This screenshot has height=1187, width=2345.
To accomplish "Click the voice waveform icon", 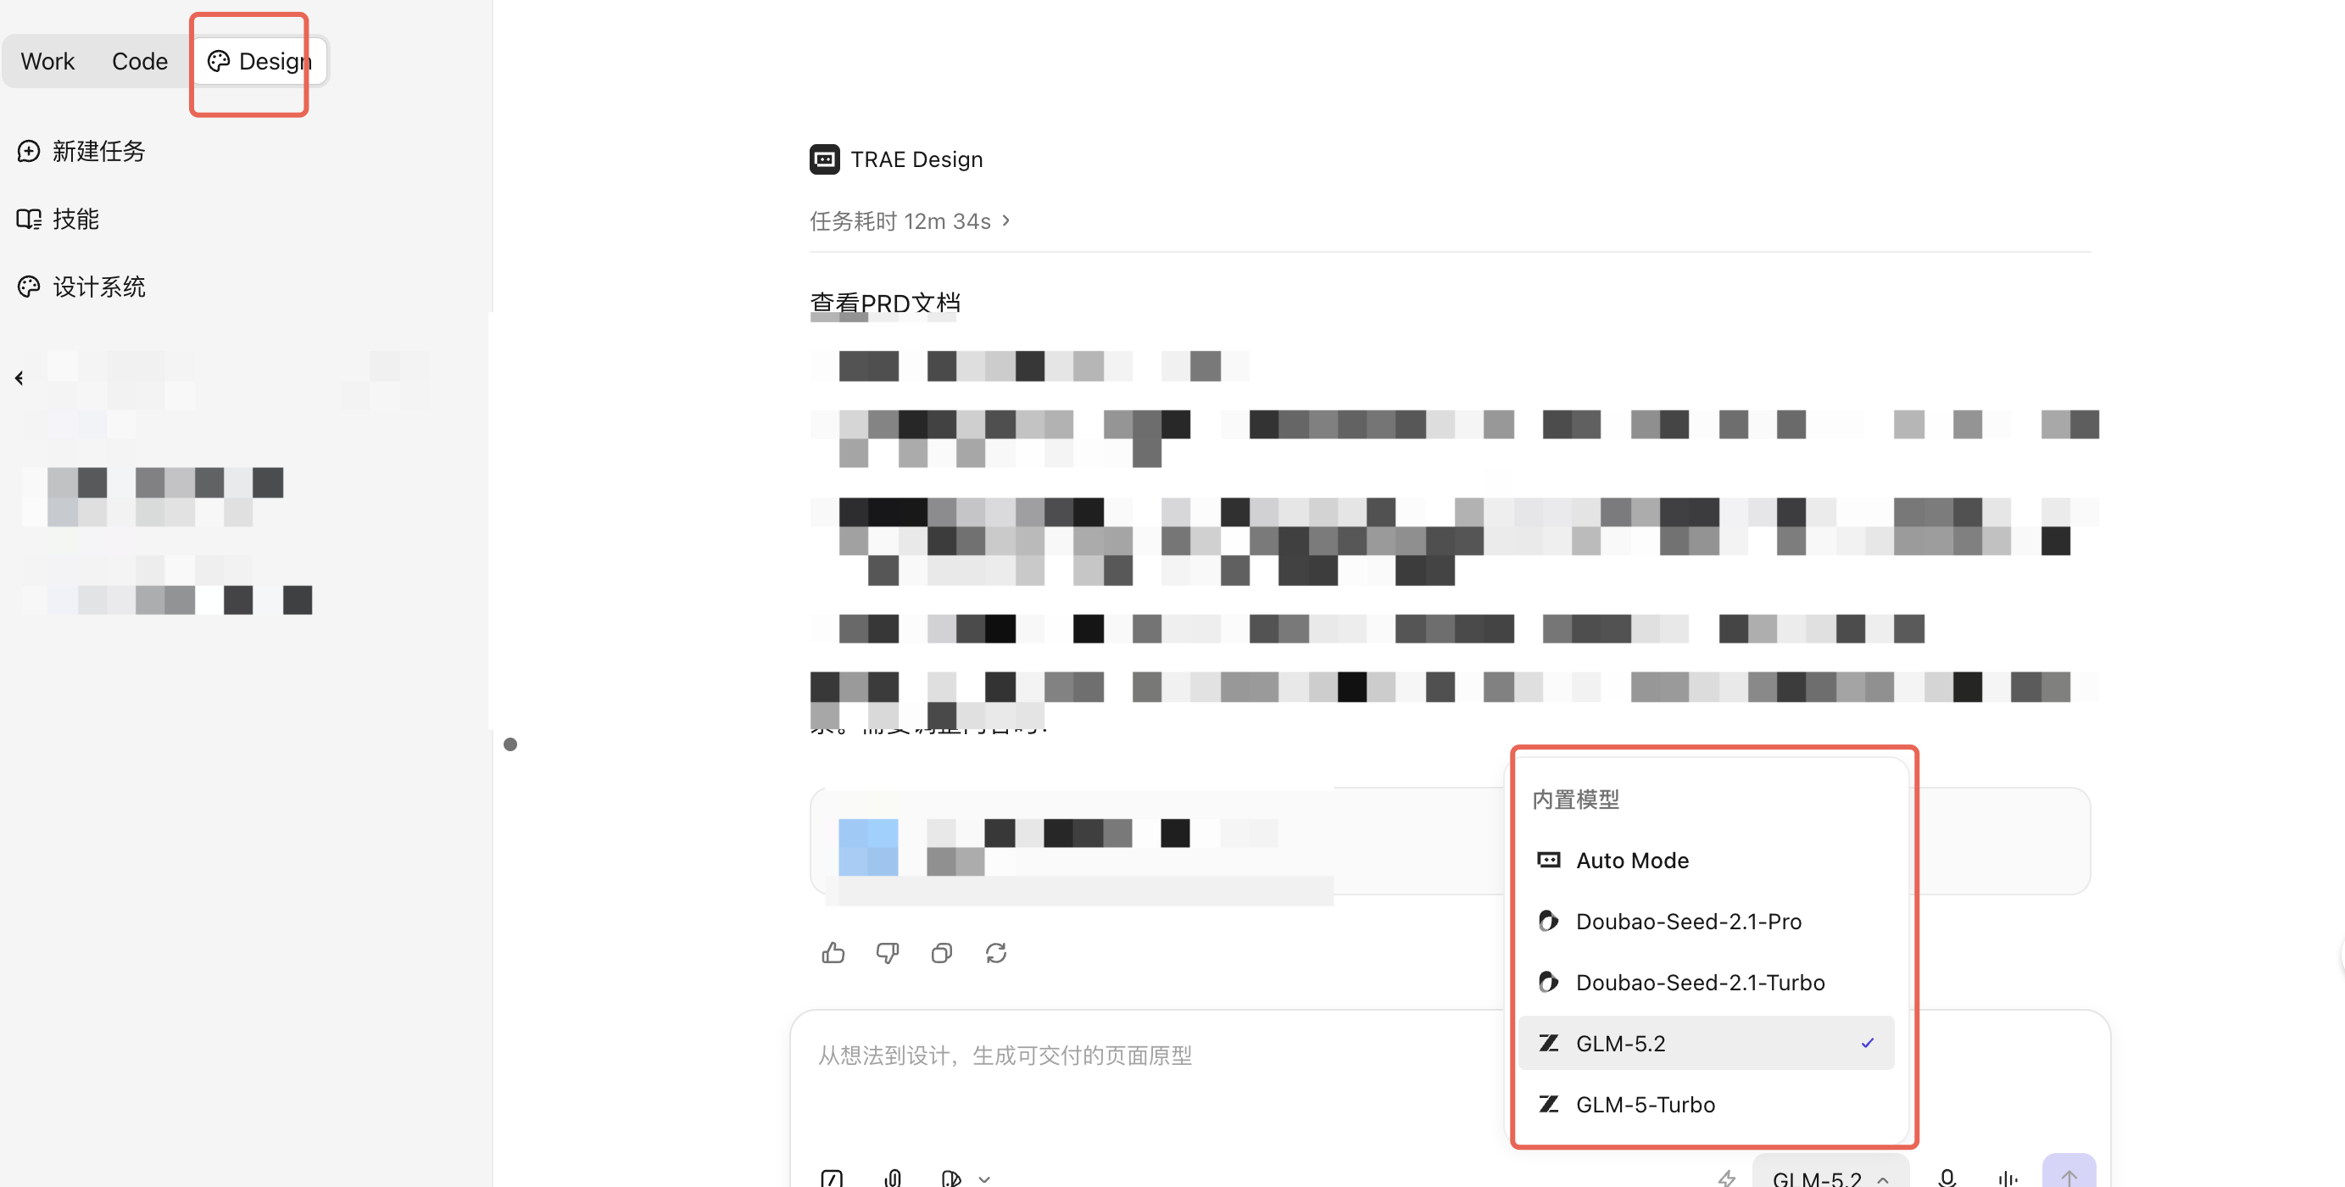I will [x=2008, y=1179].
